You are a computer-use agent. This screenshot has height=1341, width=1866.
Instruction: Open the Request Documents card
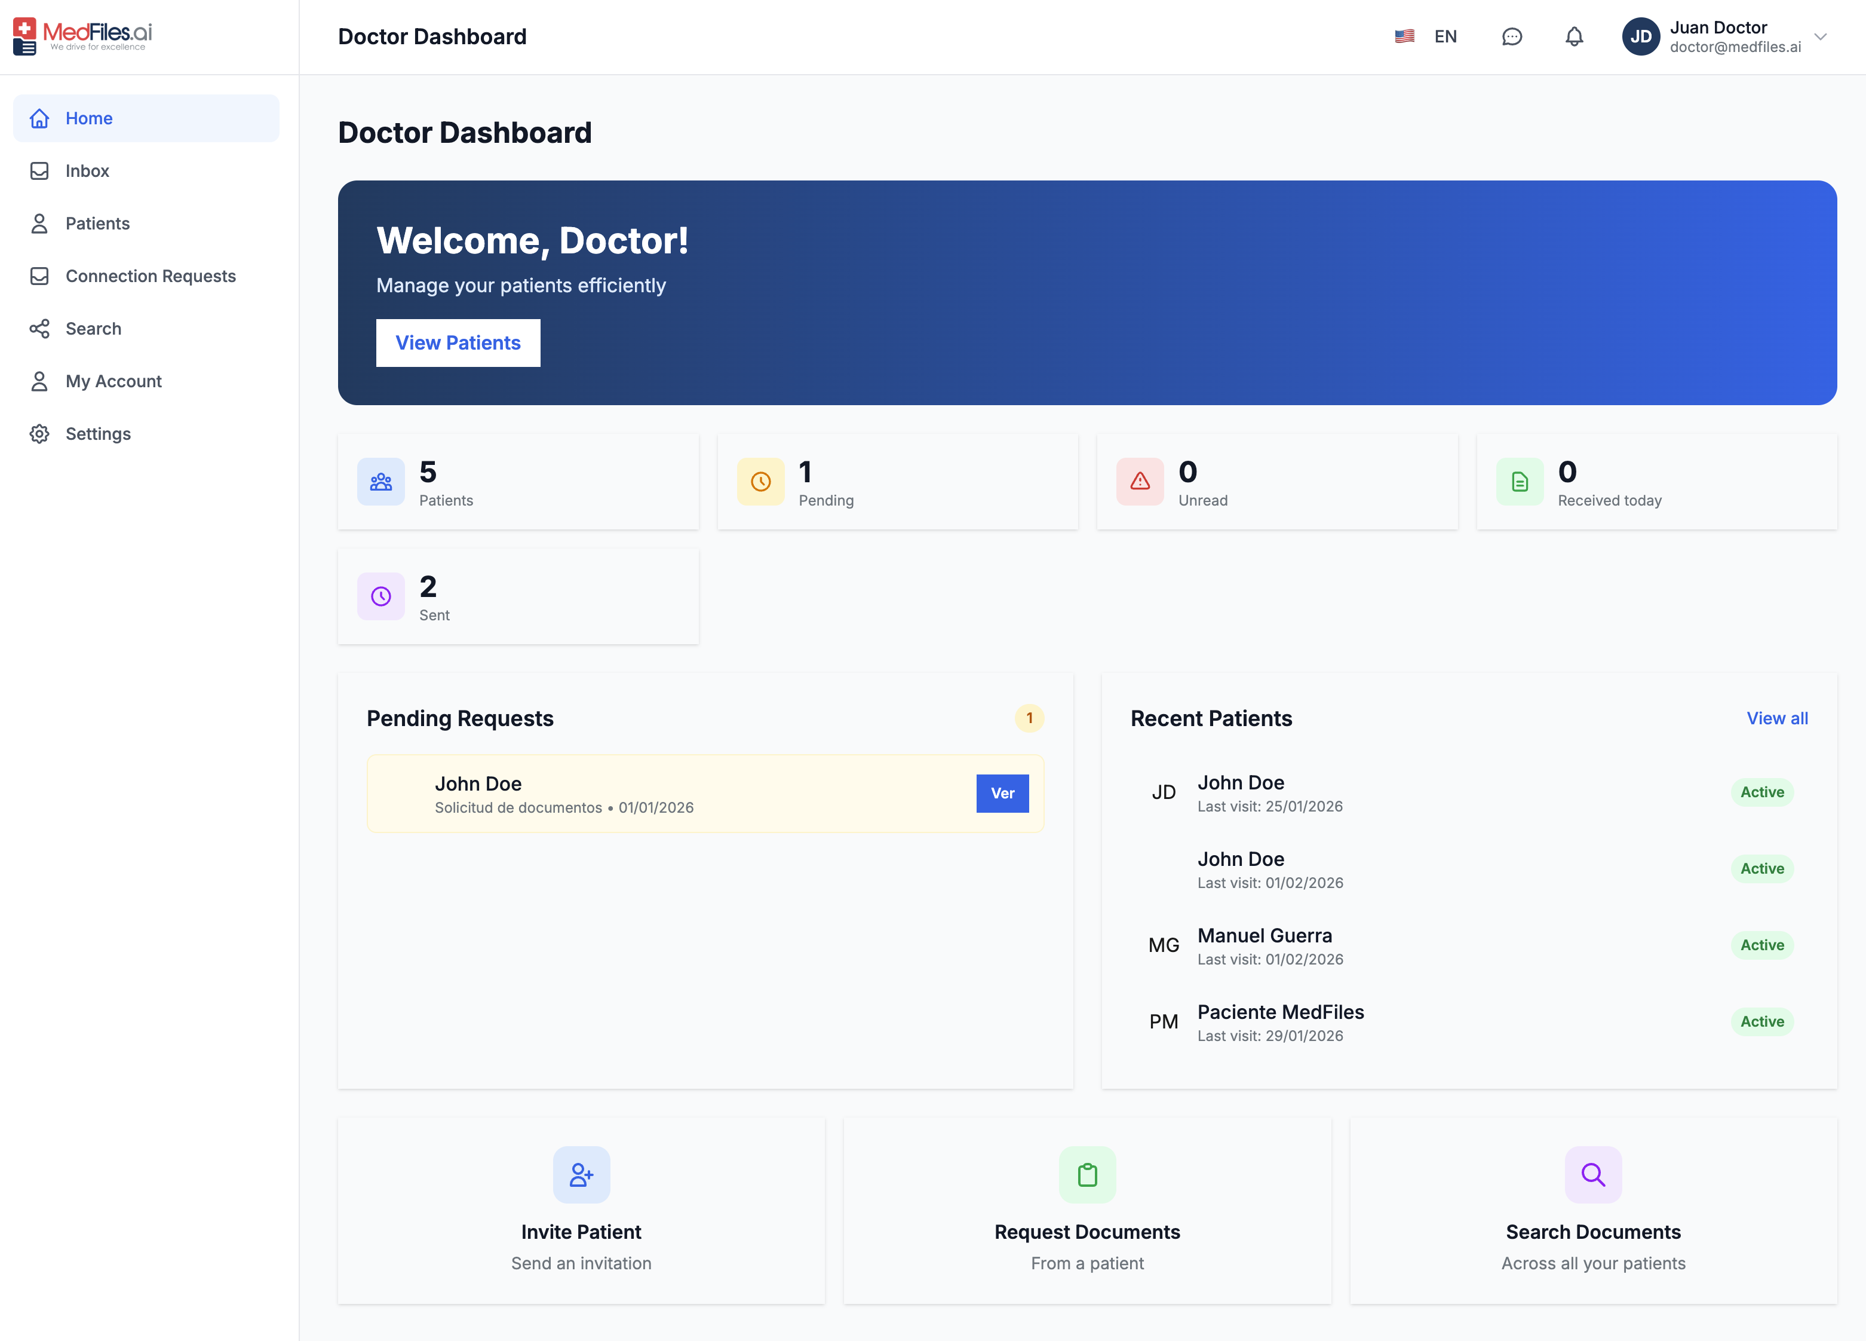1087,1210
